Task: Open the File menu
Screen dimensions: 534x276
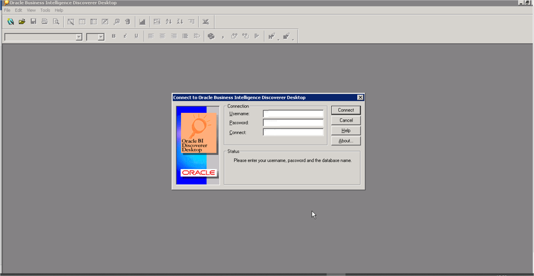Action: click(x=7, y=11)
